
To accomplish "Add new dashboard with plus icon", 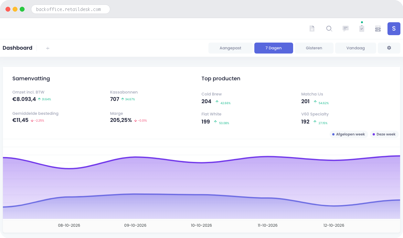I will 48,48.
